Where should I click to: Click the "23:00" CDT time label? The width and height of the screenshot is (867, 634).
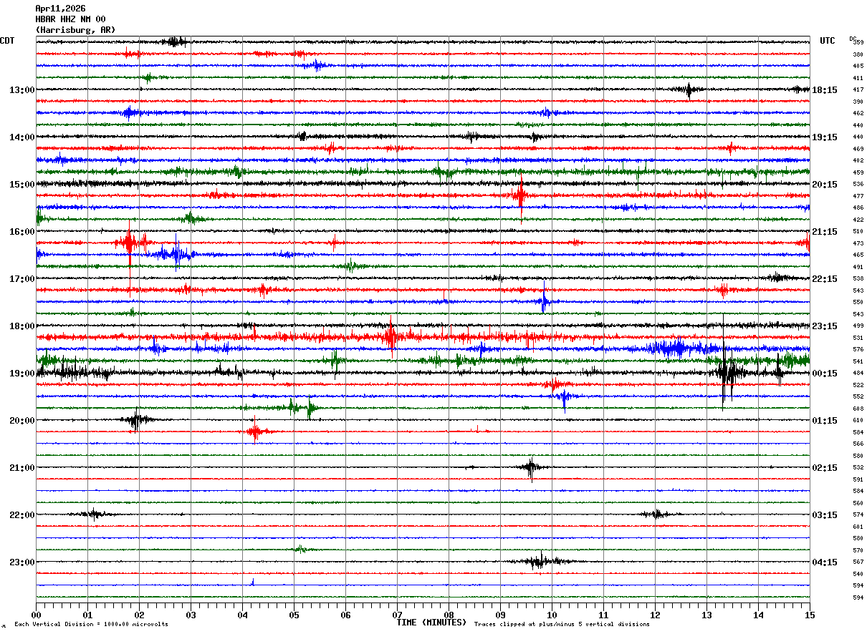22,562
